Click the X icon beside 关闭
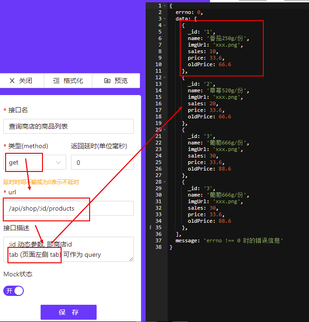The height and width of the screenshot is (322, 309). point(12,81)
